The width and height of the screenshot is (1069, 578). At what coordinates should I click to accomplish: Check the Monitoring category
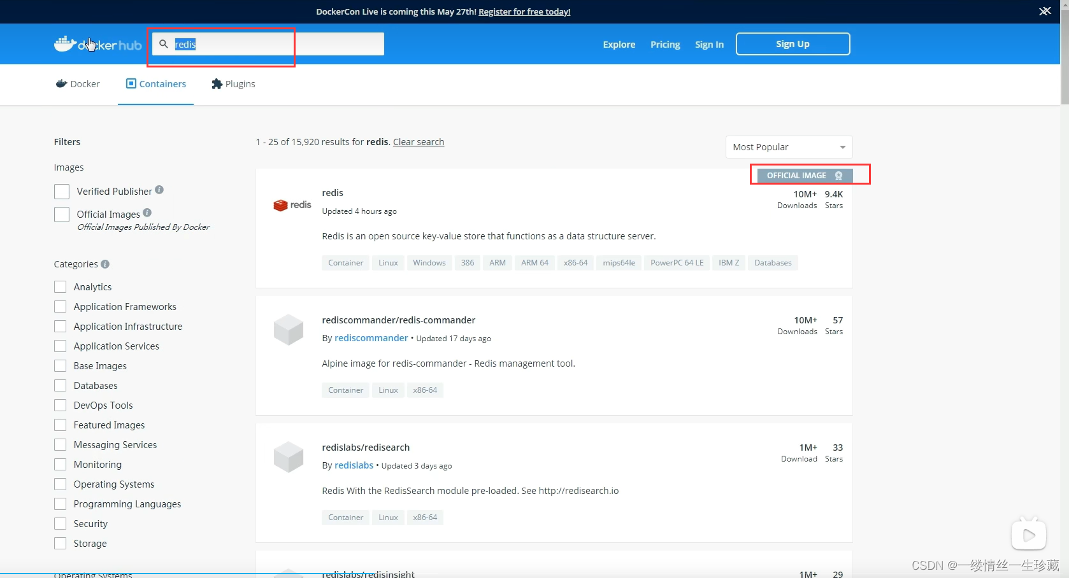coord(61,464)
